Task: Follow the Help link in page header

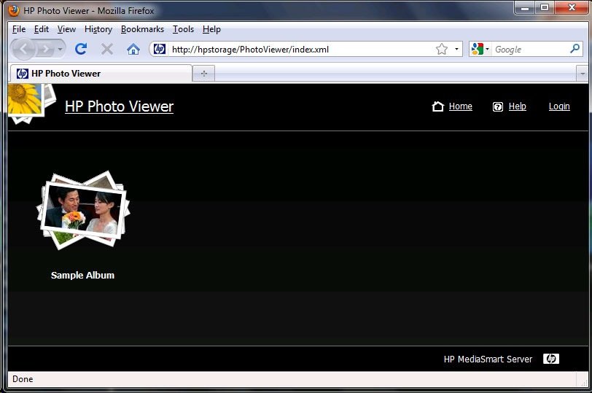Action: 517,106
